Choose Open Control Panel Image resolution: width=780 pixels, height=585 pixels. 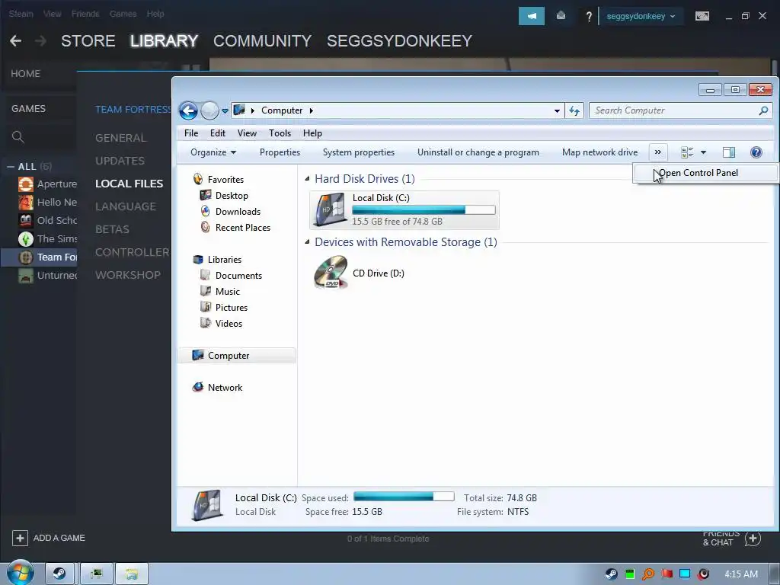705,173
